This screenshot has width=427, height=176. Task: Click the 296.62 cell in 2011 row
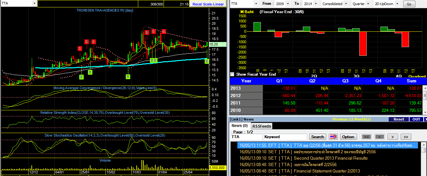coord(345,103)
